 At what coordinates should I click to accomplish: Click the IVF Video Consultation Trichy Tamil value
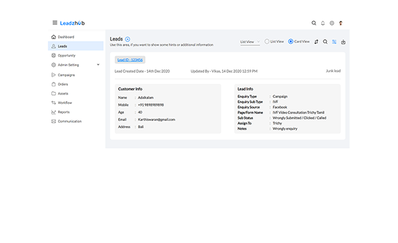coord(298,113)
